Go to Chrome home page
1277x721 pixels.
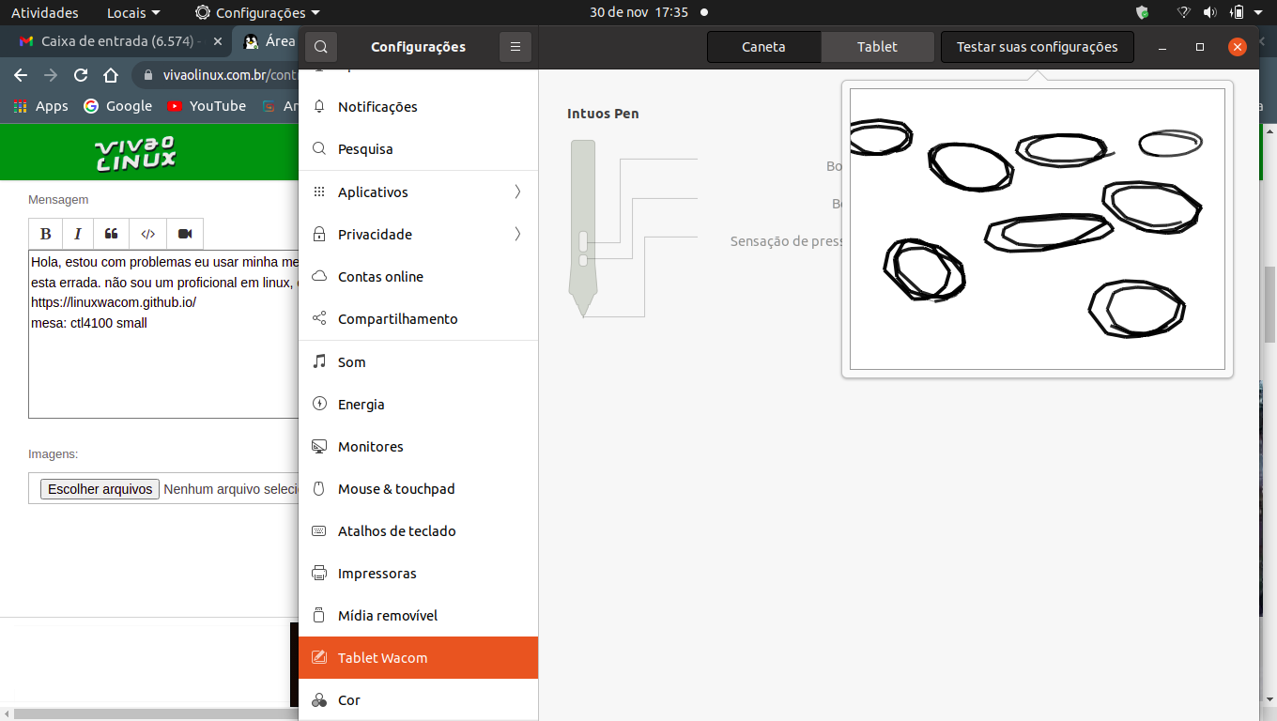pos(111,75)
